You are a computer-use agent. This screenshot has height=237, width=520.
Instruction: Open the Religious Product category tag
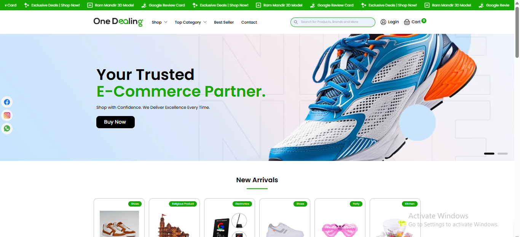[x=183, y=204]
